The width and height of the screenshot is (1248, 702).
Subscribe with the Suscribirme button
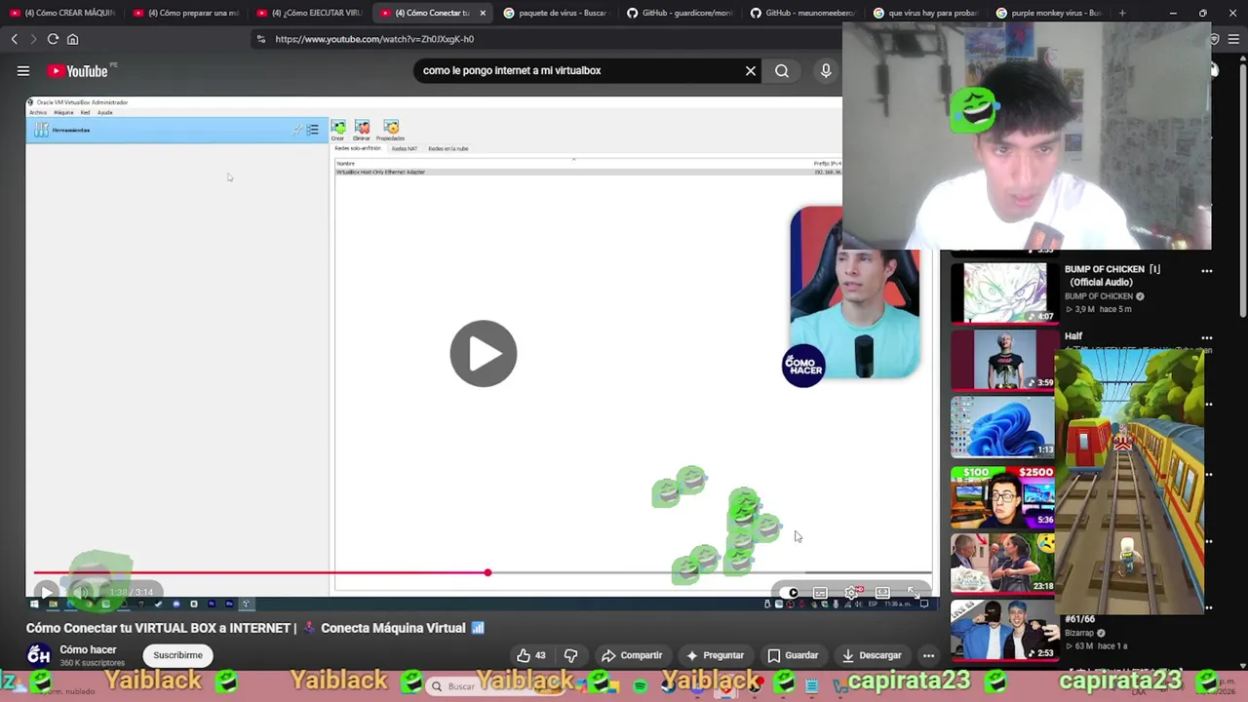(x=177, y=655)
